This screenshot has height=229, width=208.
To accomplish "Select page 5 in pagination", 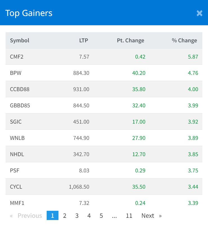I will tap(101, 216).
